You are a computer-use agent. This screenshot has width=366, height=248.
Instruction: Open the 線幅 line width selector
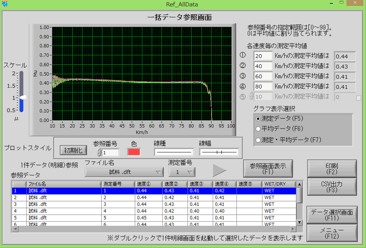click(219, 152)
